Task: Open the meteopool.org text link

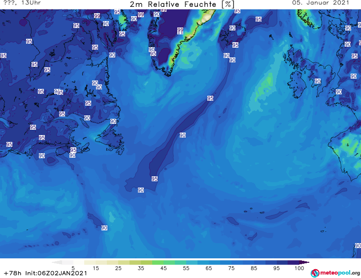Action: 340,273
